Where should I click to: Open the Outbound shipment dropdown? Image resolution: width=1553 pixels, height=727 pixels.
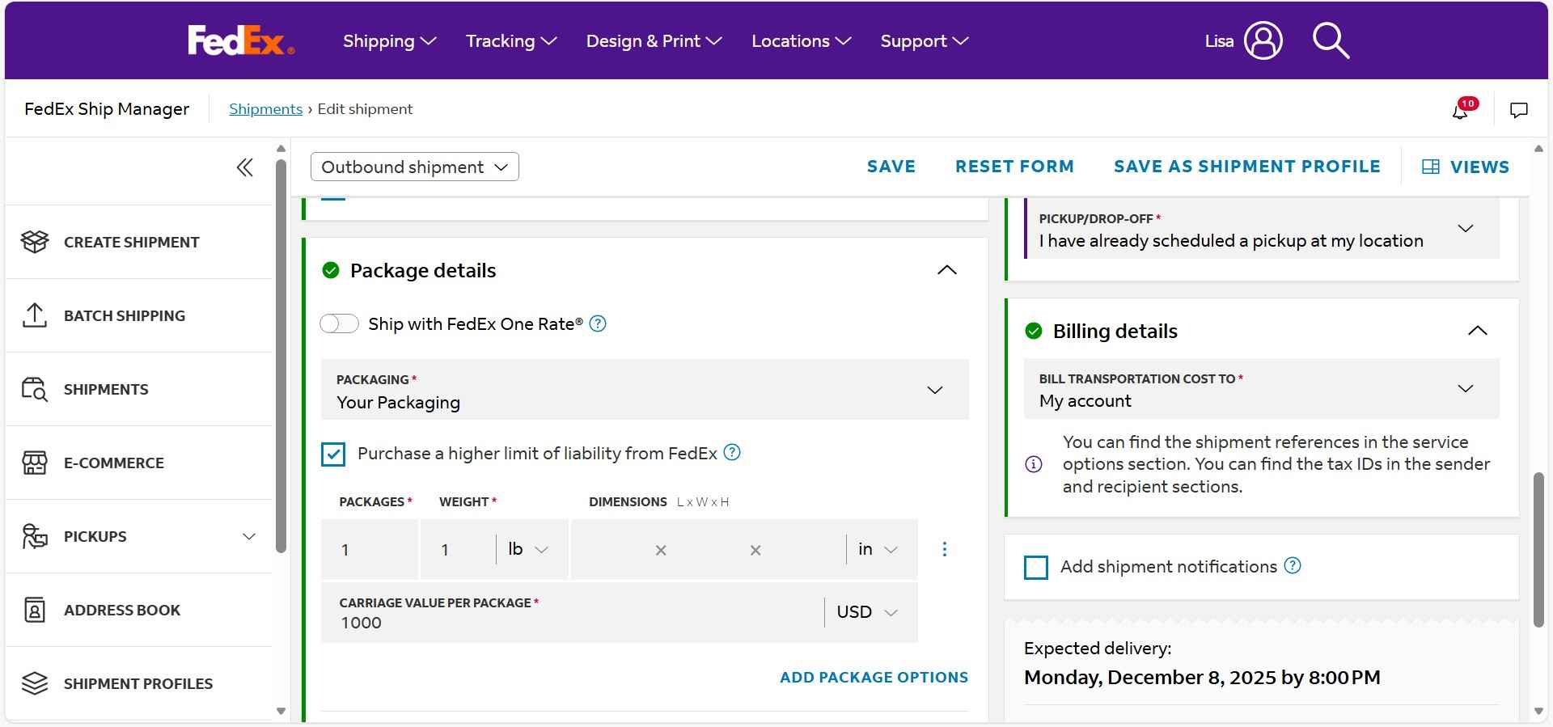click(x=414, y=167)
